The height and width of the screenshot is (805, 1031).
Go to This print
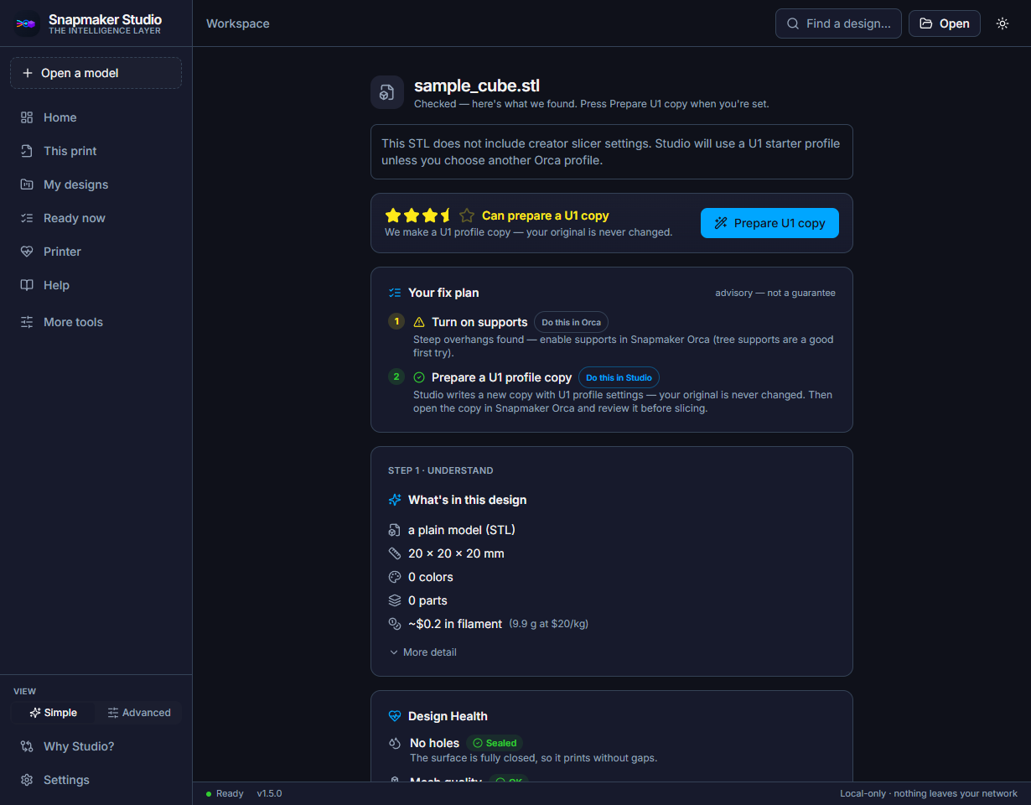(x=96, y=151)
